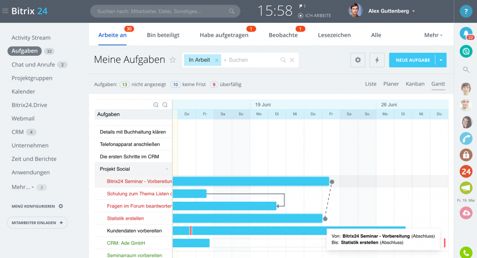The width and height of the screenshot is (477, 258).
Task: Switch to Liste view
Action: click(370, 84)
